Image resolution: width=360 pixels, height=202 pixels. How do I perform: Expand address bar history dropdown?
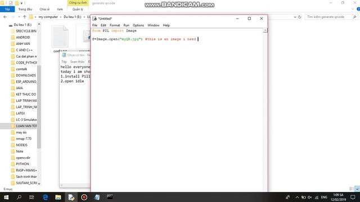click(295, 17)
